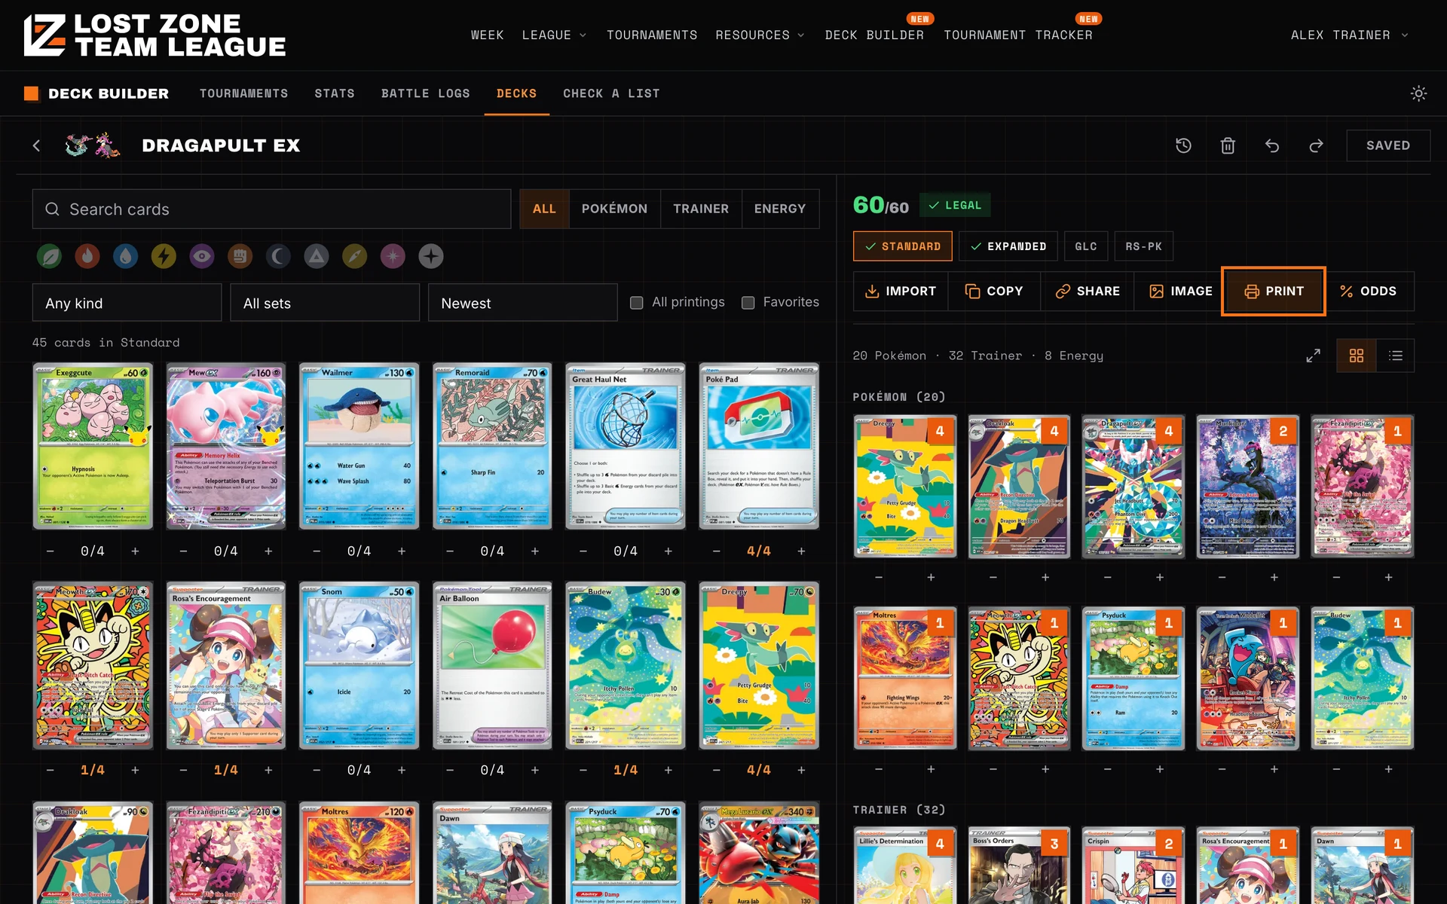Viewport: 1447px width, 904px height.
Task: Switch deck to list view
Action: (1396, 356)
